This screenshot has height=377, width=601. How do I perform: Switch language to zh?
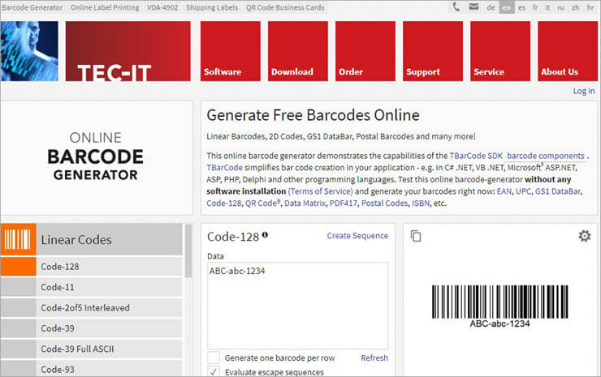pyautogui.click(x=575, y=7)
